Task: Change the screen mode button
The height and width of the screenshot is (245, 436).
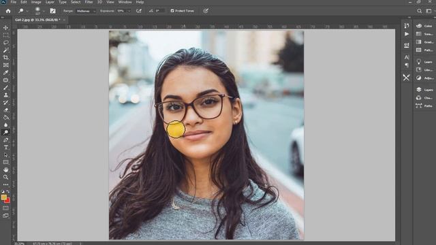Action: point(5,216)
